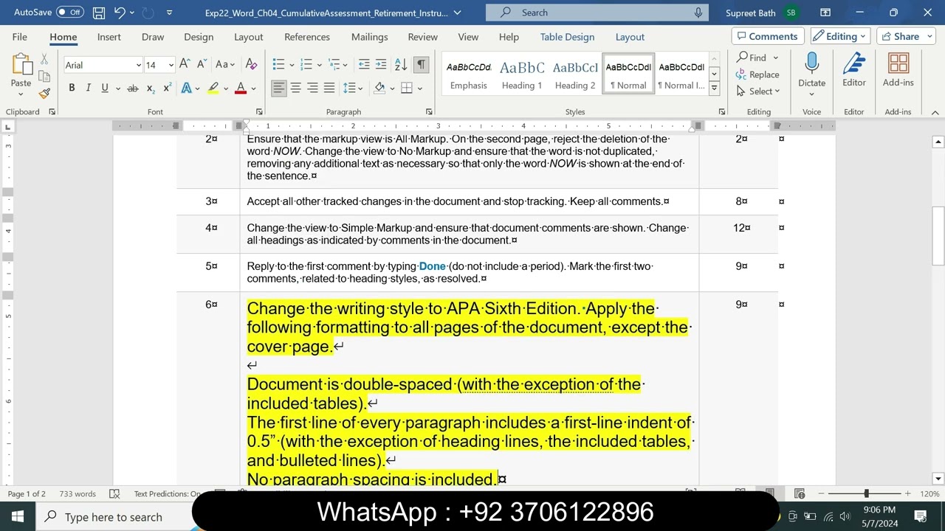Click microphone in the Search box
The width and height of the screenshot is (945, 531).
coord(698,13)
